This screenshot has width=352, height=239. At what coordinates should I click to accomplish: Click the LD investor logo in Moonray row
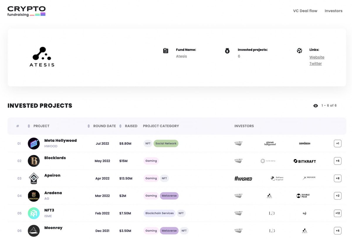[x=272, y=231]
